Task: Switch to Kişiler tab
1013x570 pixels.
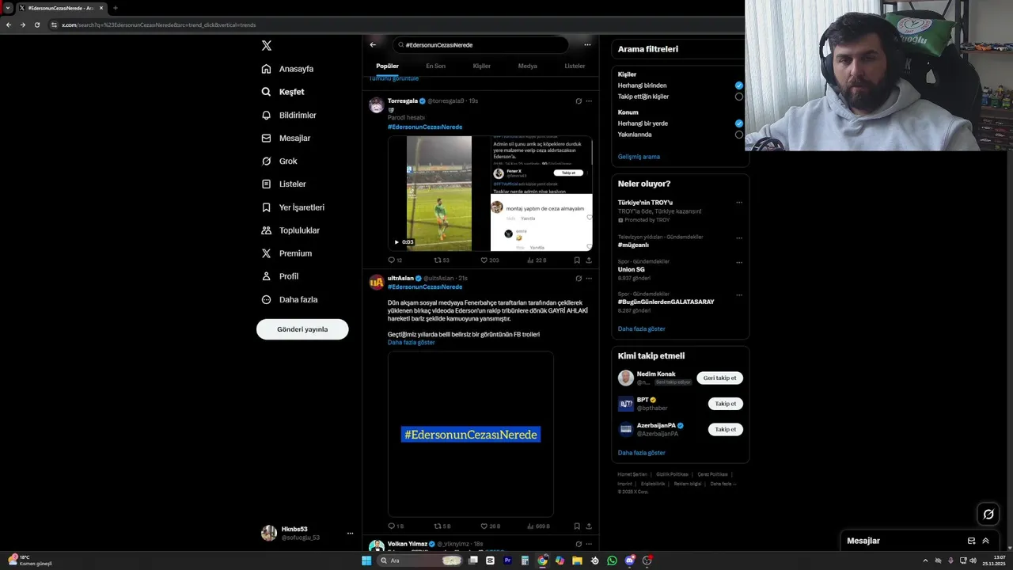Action: point(482,66)
